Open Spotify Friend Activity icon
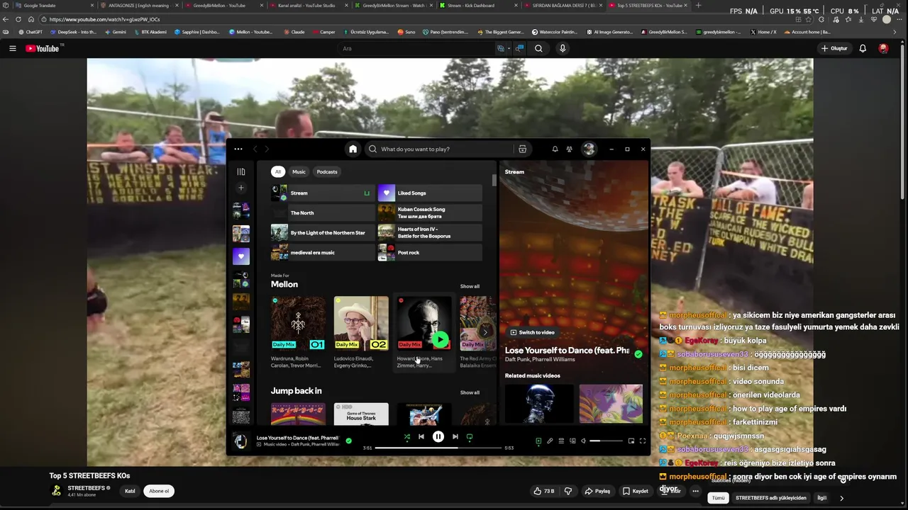Image resolution: width=908 pixels, height=510 pixels. point(569,149)
